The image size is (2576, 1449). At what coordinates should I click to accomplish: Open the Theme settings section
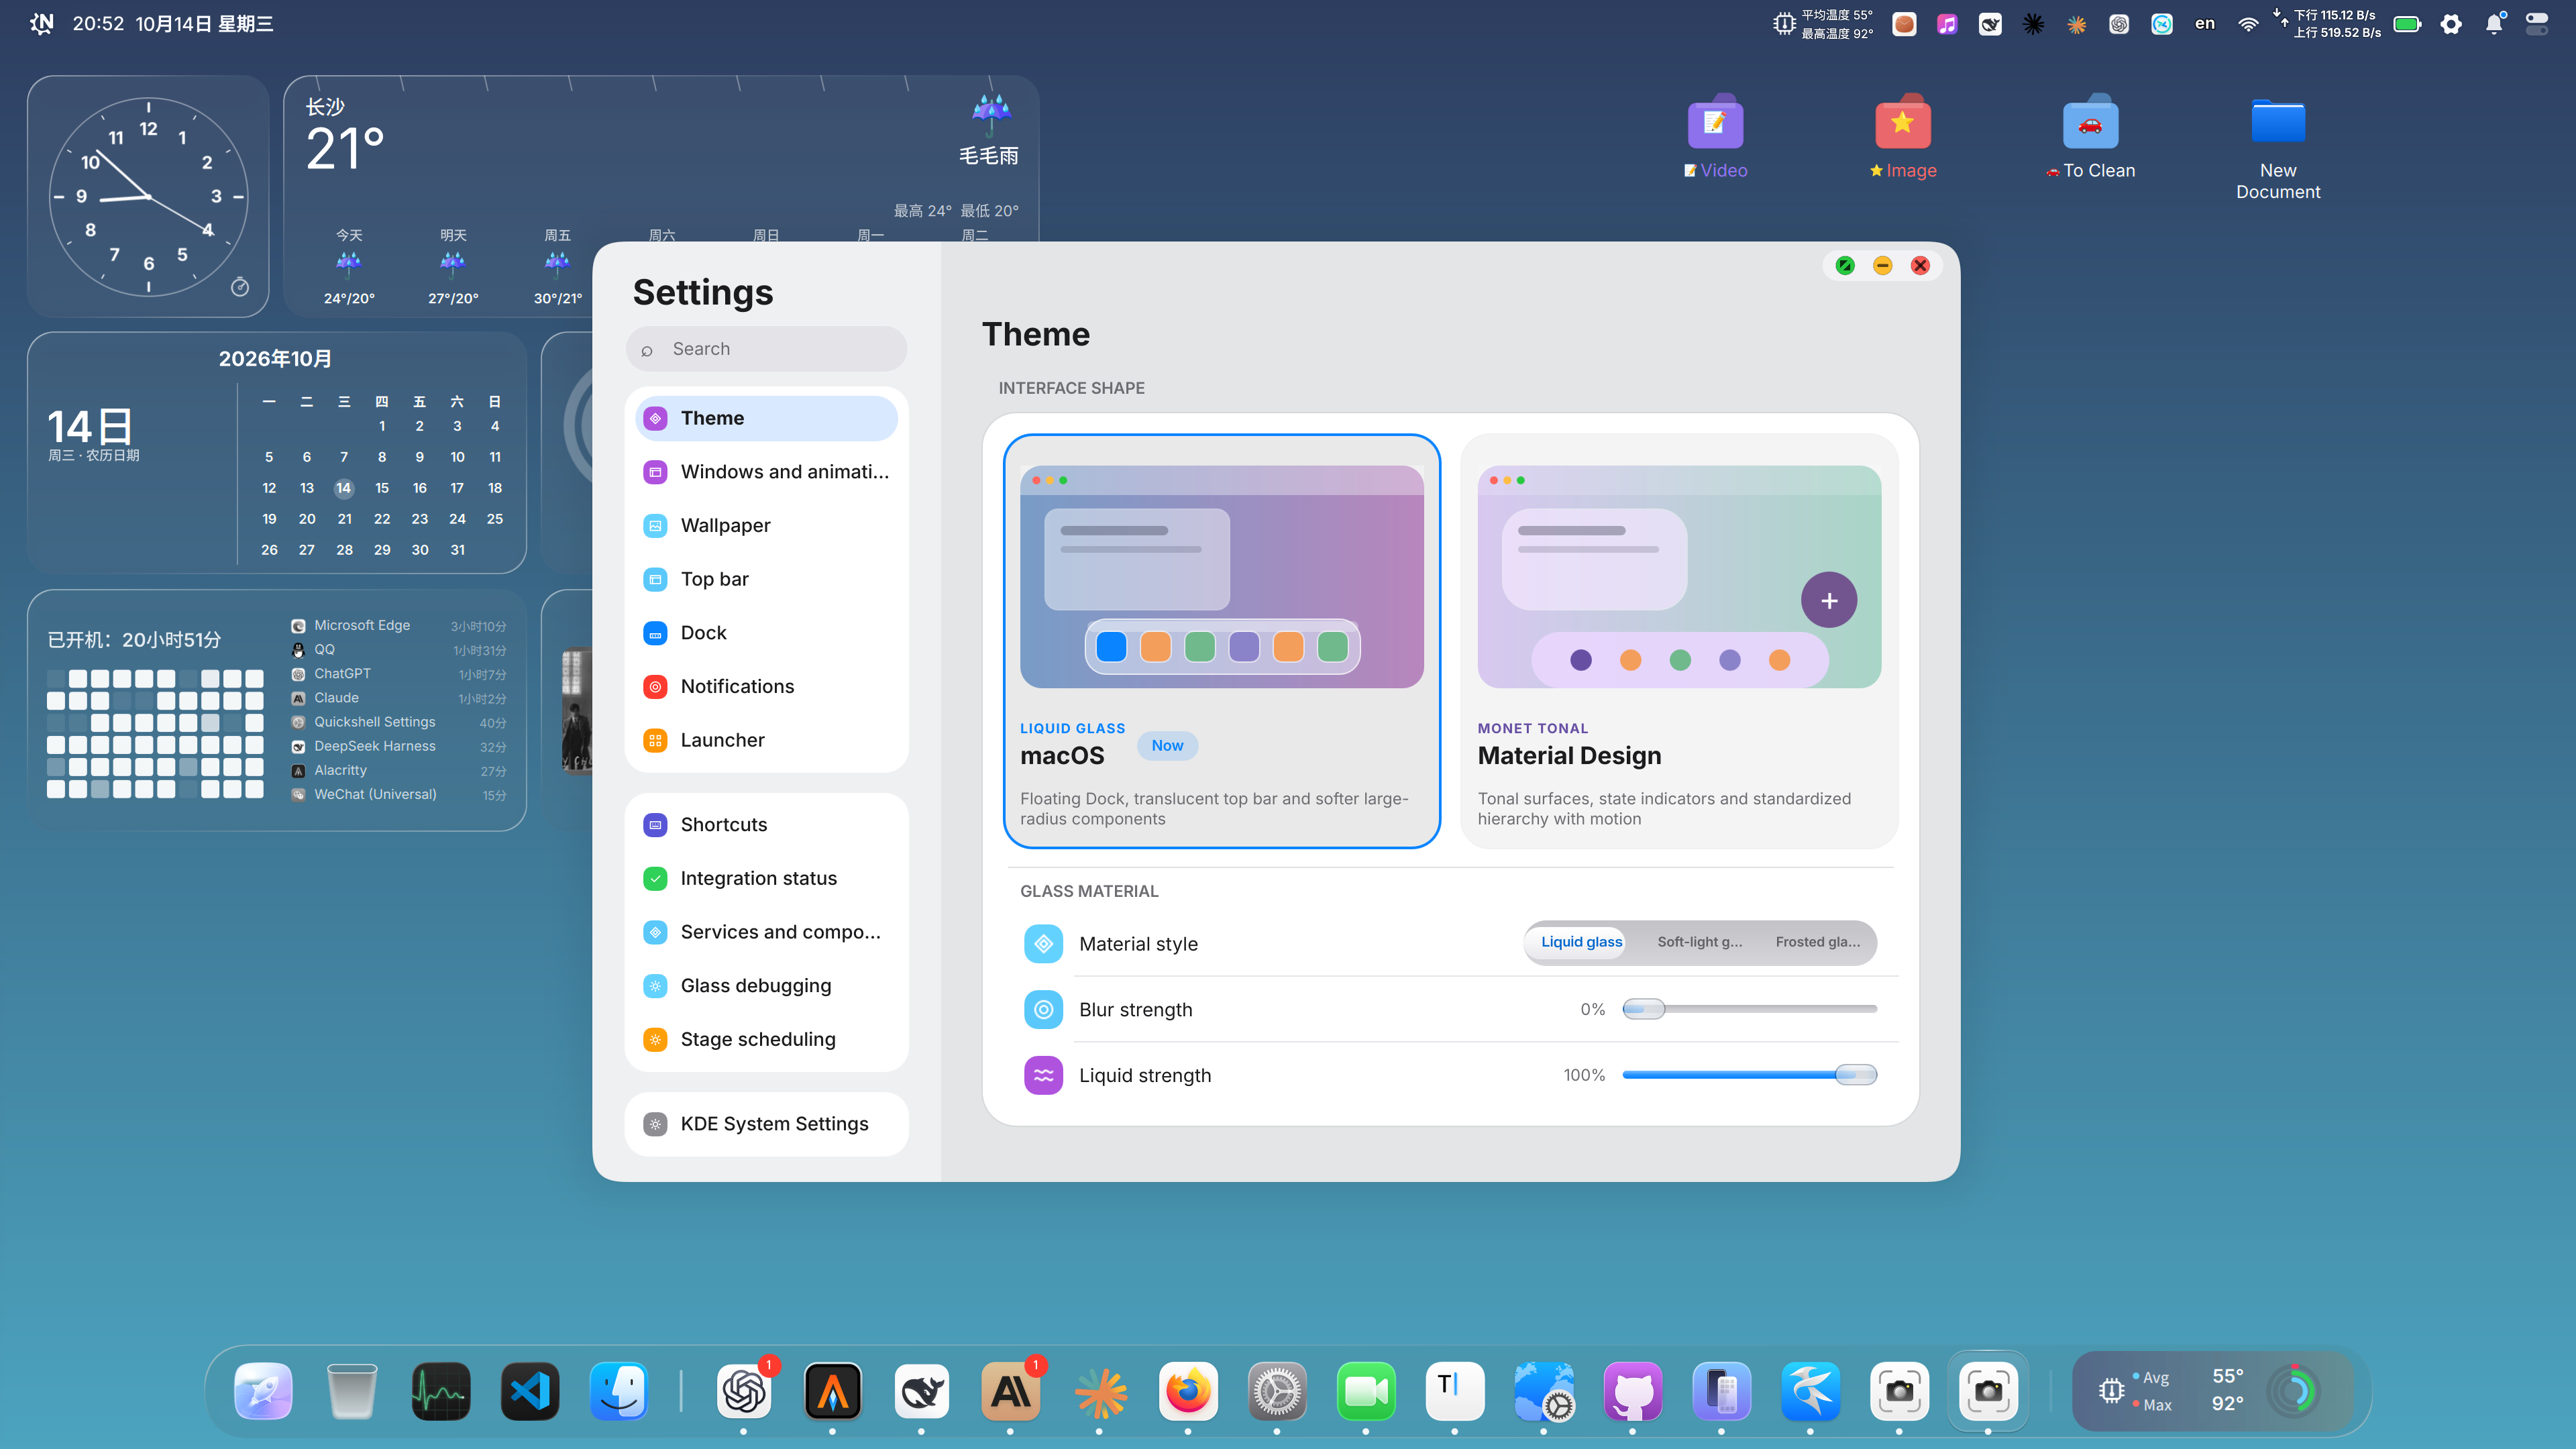[766, 418]
